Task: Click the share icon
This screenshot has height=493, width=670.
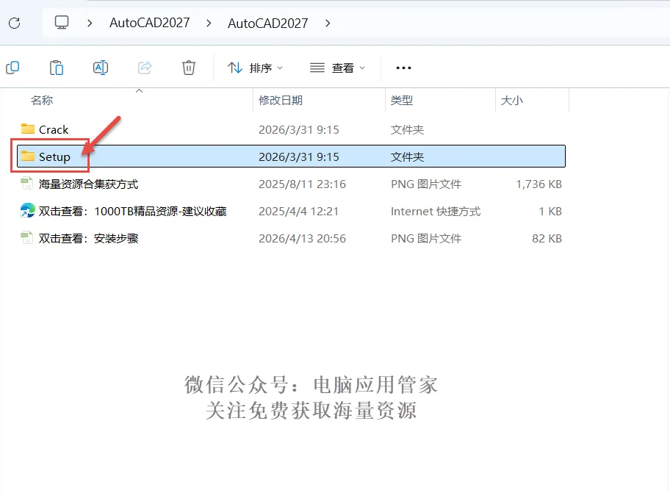Action: 145,68
